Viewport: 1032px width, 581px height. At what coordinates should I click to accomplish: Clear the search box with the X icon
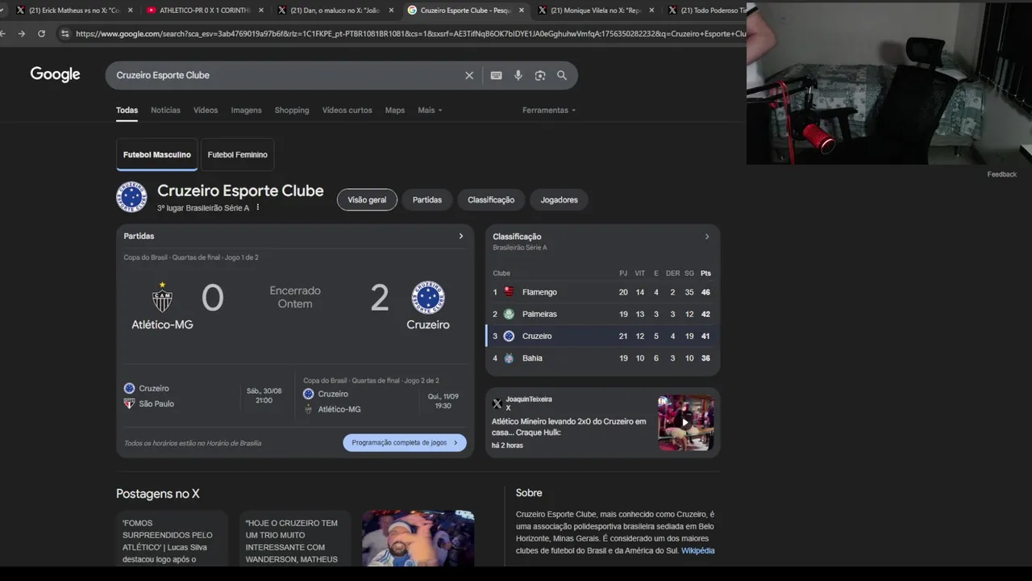469,75
